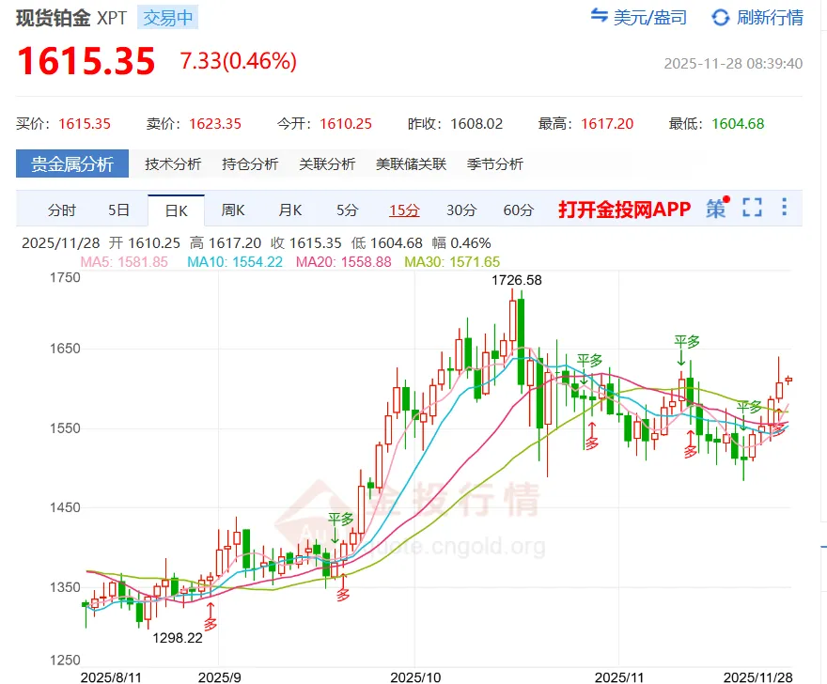Open 贵金属分析 tab
This screenshot has height=684, width=827.
pos(72,163)
